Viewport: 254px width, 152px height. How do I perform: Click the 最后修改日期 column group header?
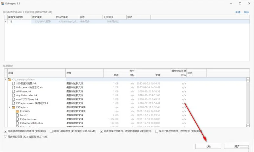(x=161, y=71)
